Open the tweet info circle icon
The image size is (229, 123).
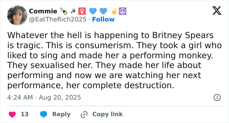point(217,97)
